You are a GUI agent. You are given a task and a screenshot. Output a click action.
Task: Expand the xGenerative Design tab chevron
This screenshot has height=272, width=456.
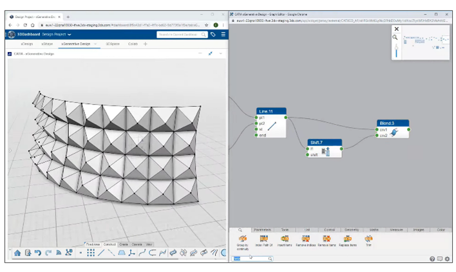[95, 44]
